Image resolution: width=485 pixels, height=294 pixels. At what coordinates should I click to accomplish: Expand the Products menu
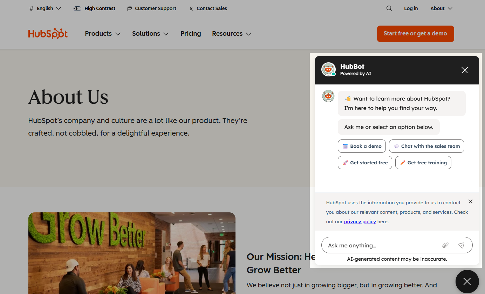(x=103, y=34)
